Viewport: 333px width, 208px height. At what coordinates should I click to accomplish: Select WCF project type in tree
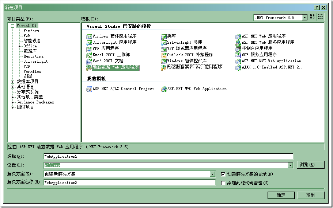[27, 66]
